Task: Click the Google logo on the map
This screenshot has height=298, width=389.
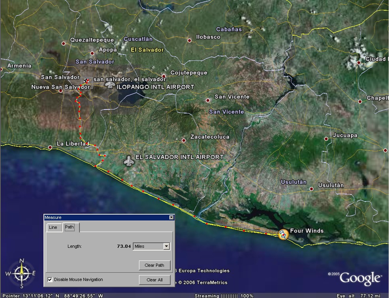Action: coord(360,278)
